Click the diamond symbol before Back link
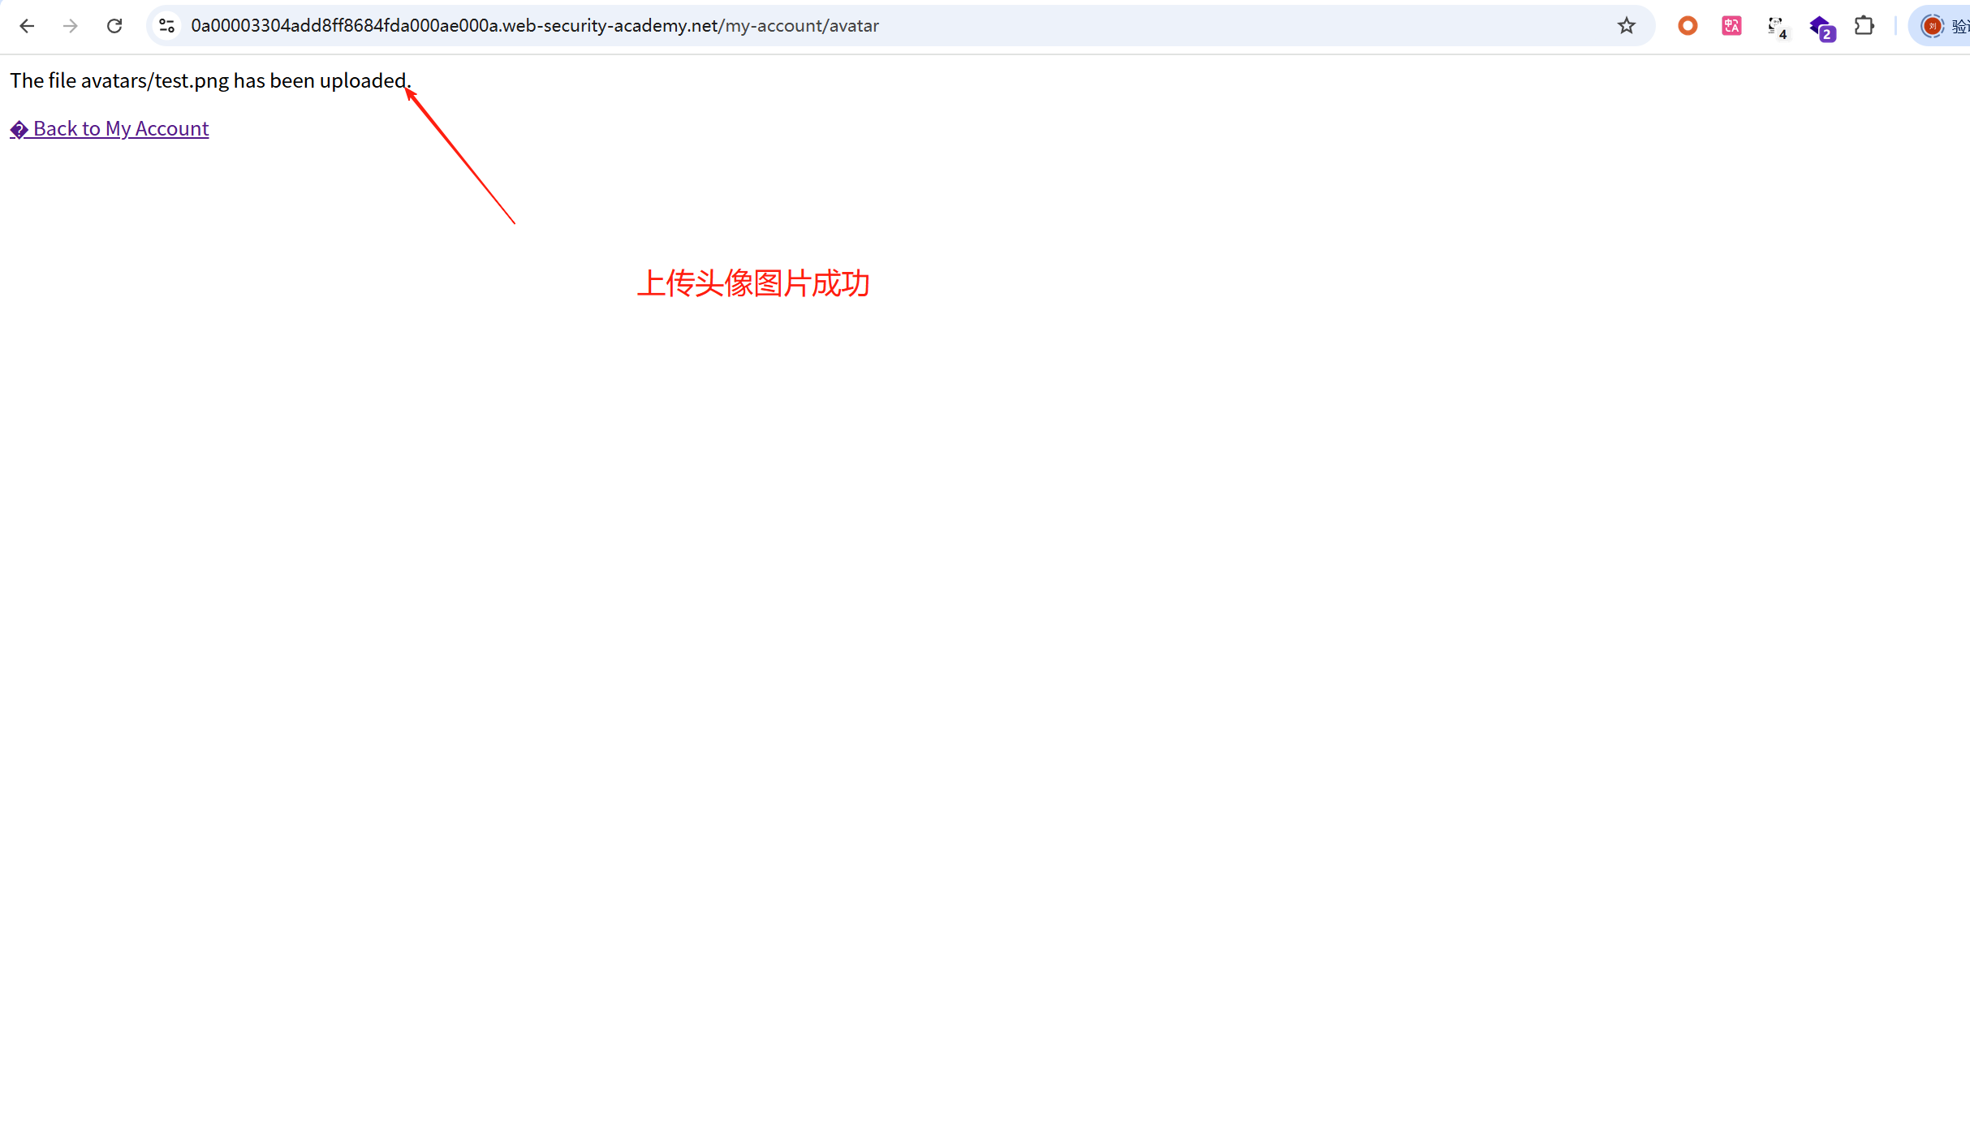The width and height of the screenshot is (1970, 1147). (19, 130)
